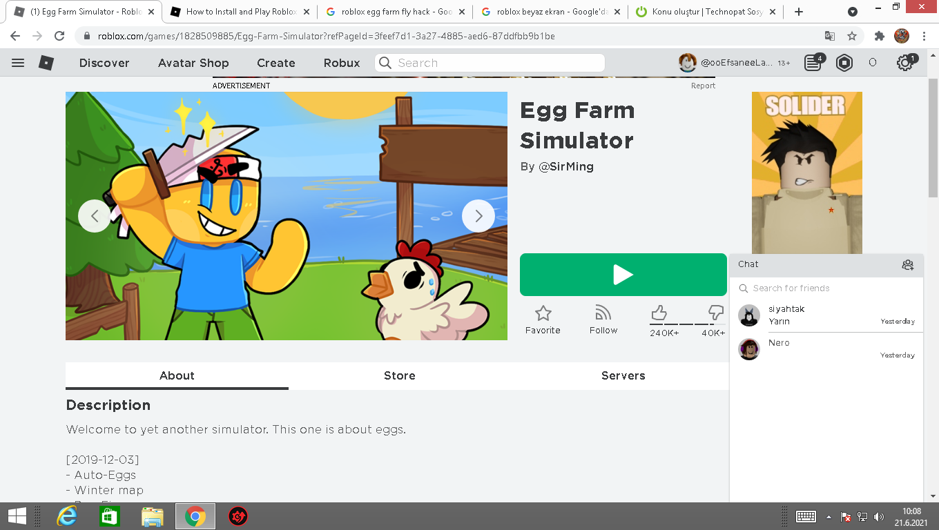Open chat with Nero

[x=826, y=349]
